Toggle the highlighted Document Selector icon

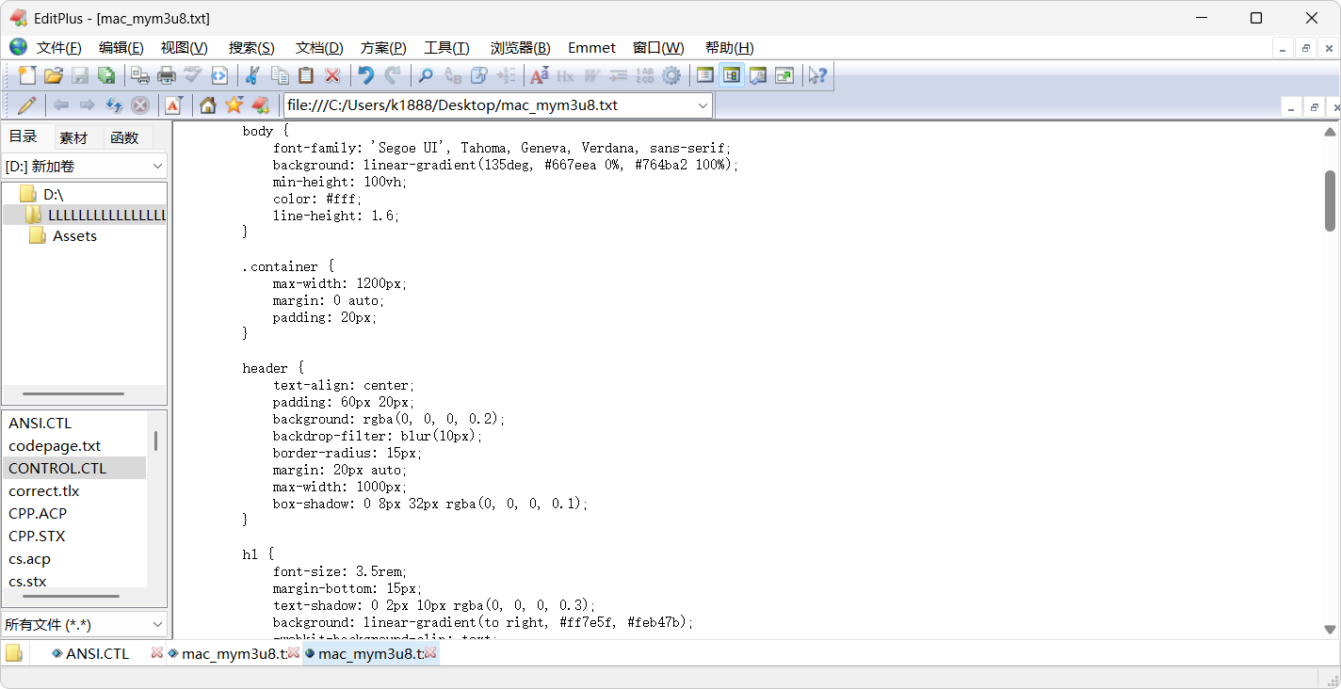pyautogui.click(x=732, y=76)
